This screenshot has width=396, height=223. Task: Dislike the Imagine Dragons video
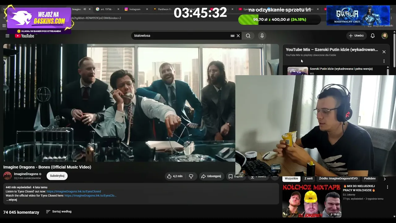tap(191, 176)
